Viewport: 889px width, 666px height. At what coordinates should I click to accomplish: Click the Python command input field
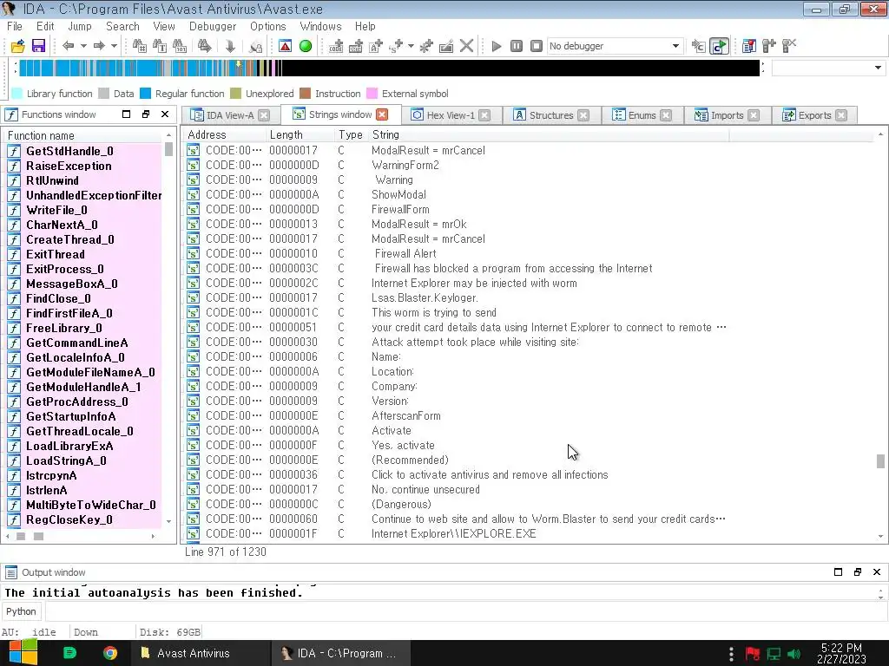tap(465, 611)
